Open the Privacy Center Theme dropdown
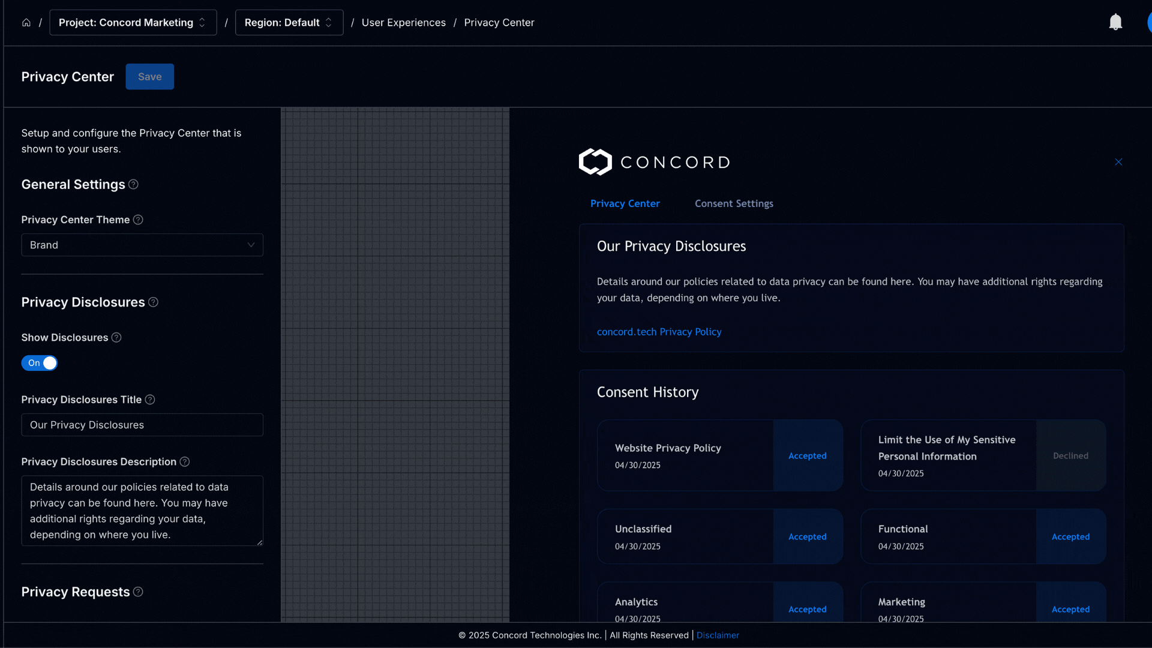Screen dimensions: 1152x648 click(142, 245)
